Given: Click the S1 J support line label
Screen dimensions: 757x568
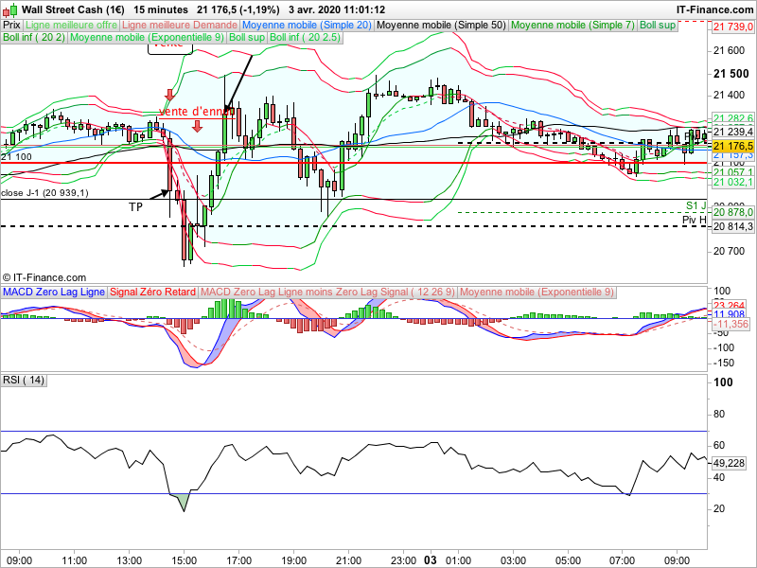Looking at the screenshot, I should click(696, 206).
